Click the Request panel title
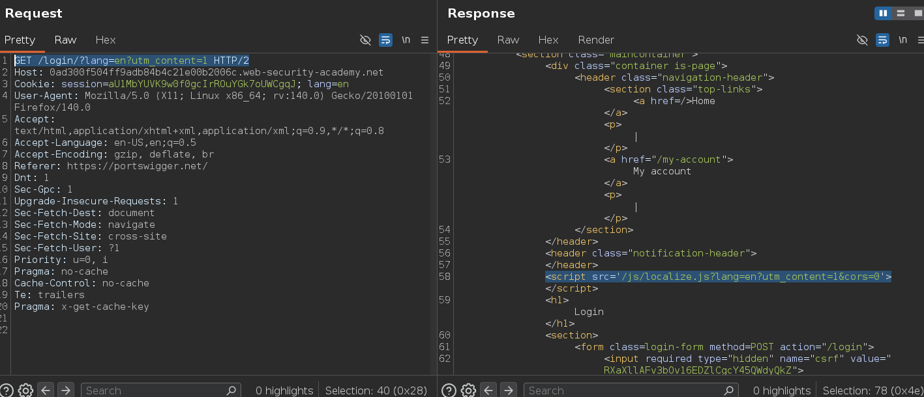 click(x=34, y=13)
